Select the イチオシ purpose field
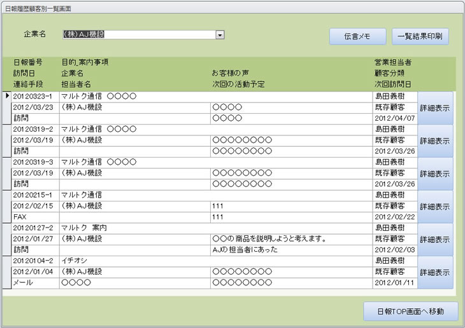465x328 pixels. (x=215, y=261)
